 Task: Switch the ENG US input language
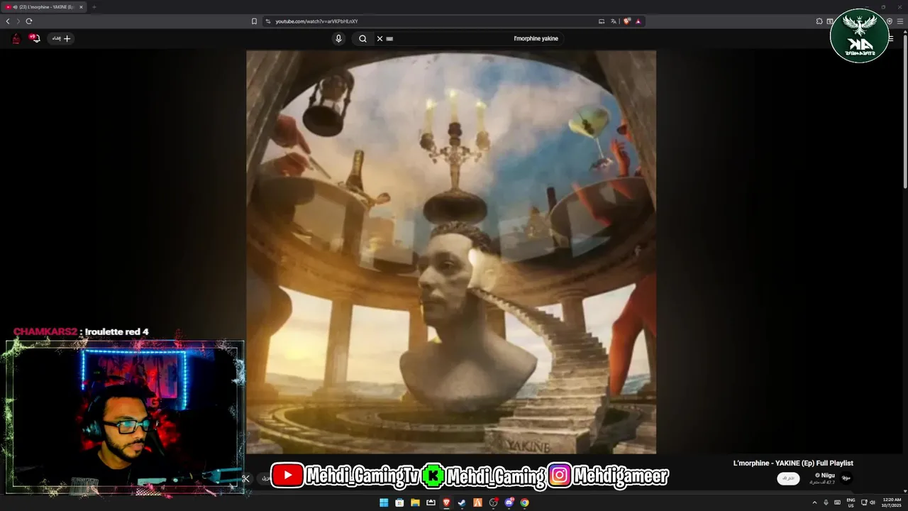(851, 502)
